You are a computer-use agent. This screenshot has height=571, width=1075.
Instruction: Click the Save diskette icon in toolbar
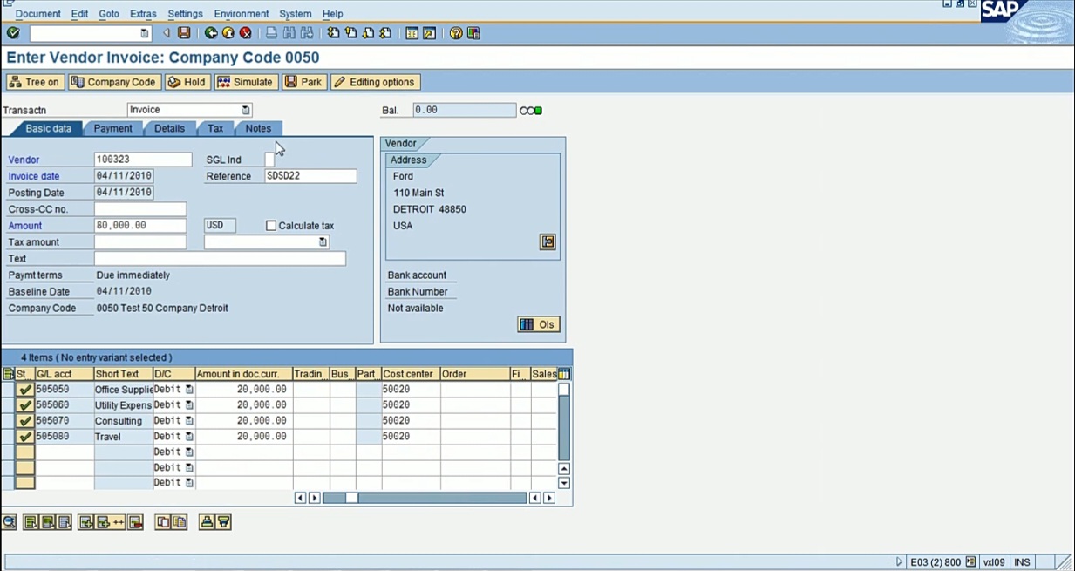(184, 33)
